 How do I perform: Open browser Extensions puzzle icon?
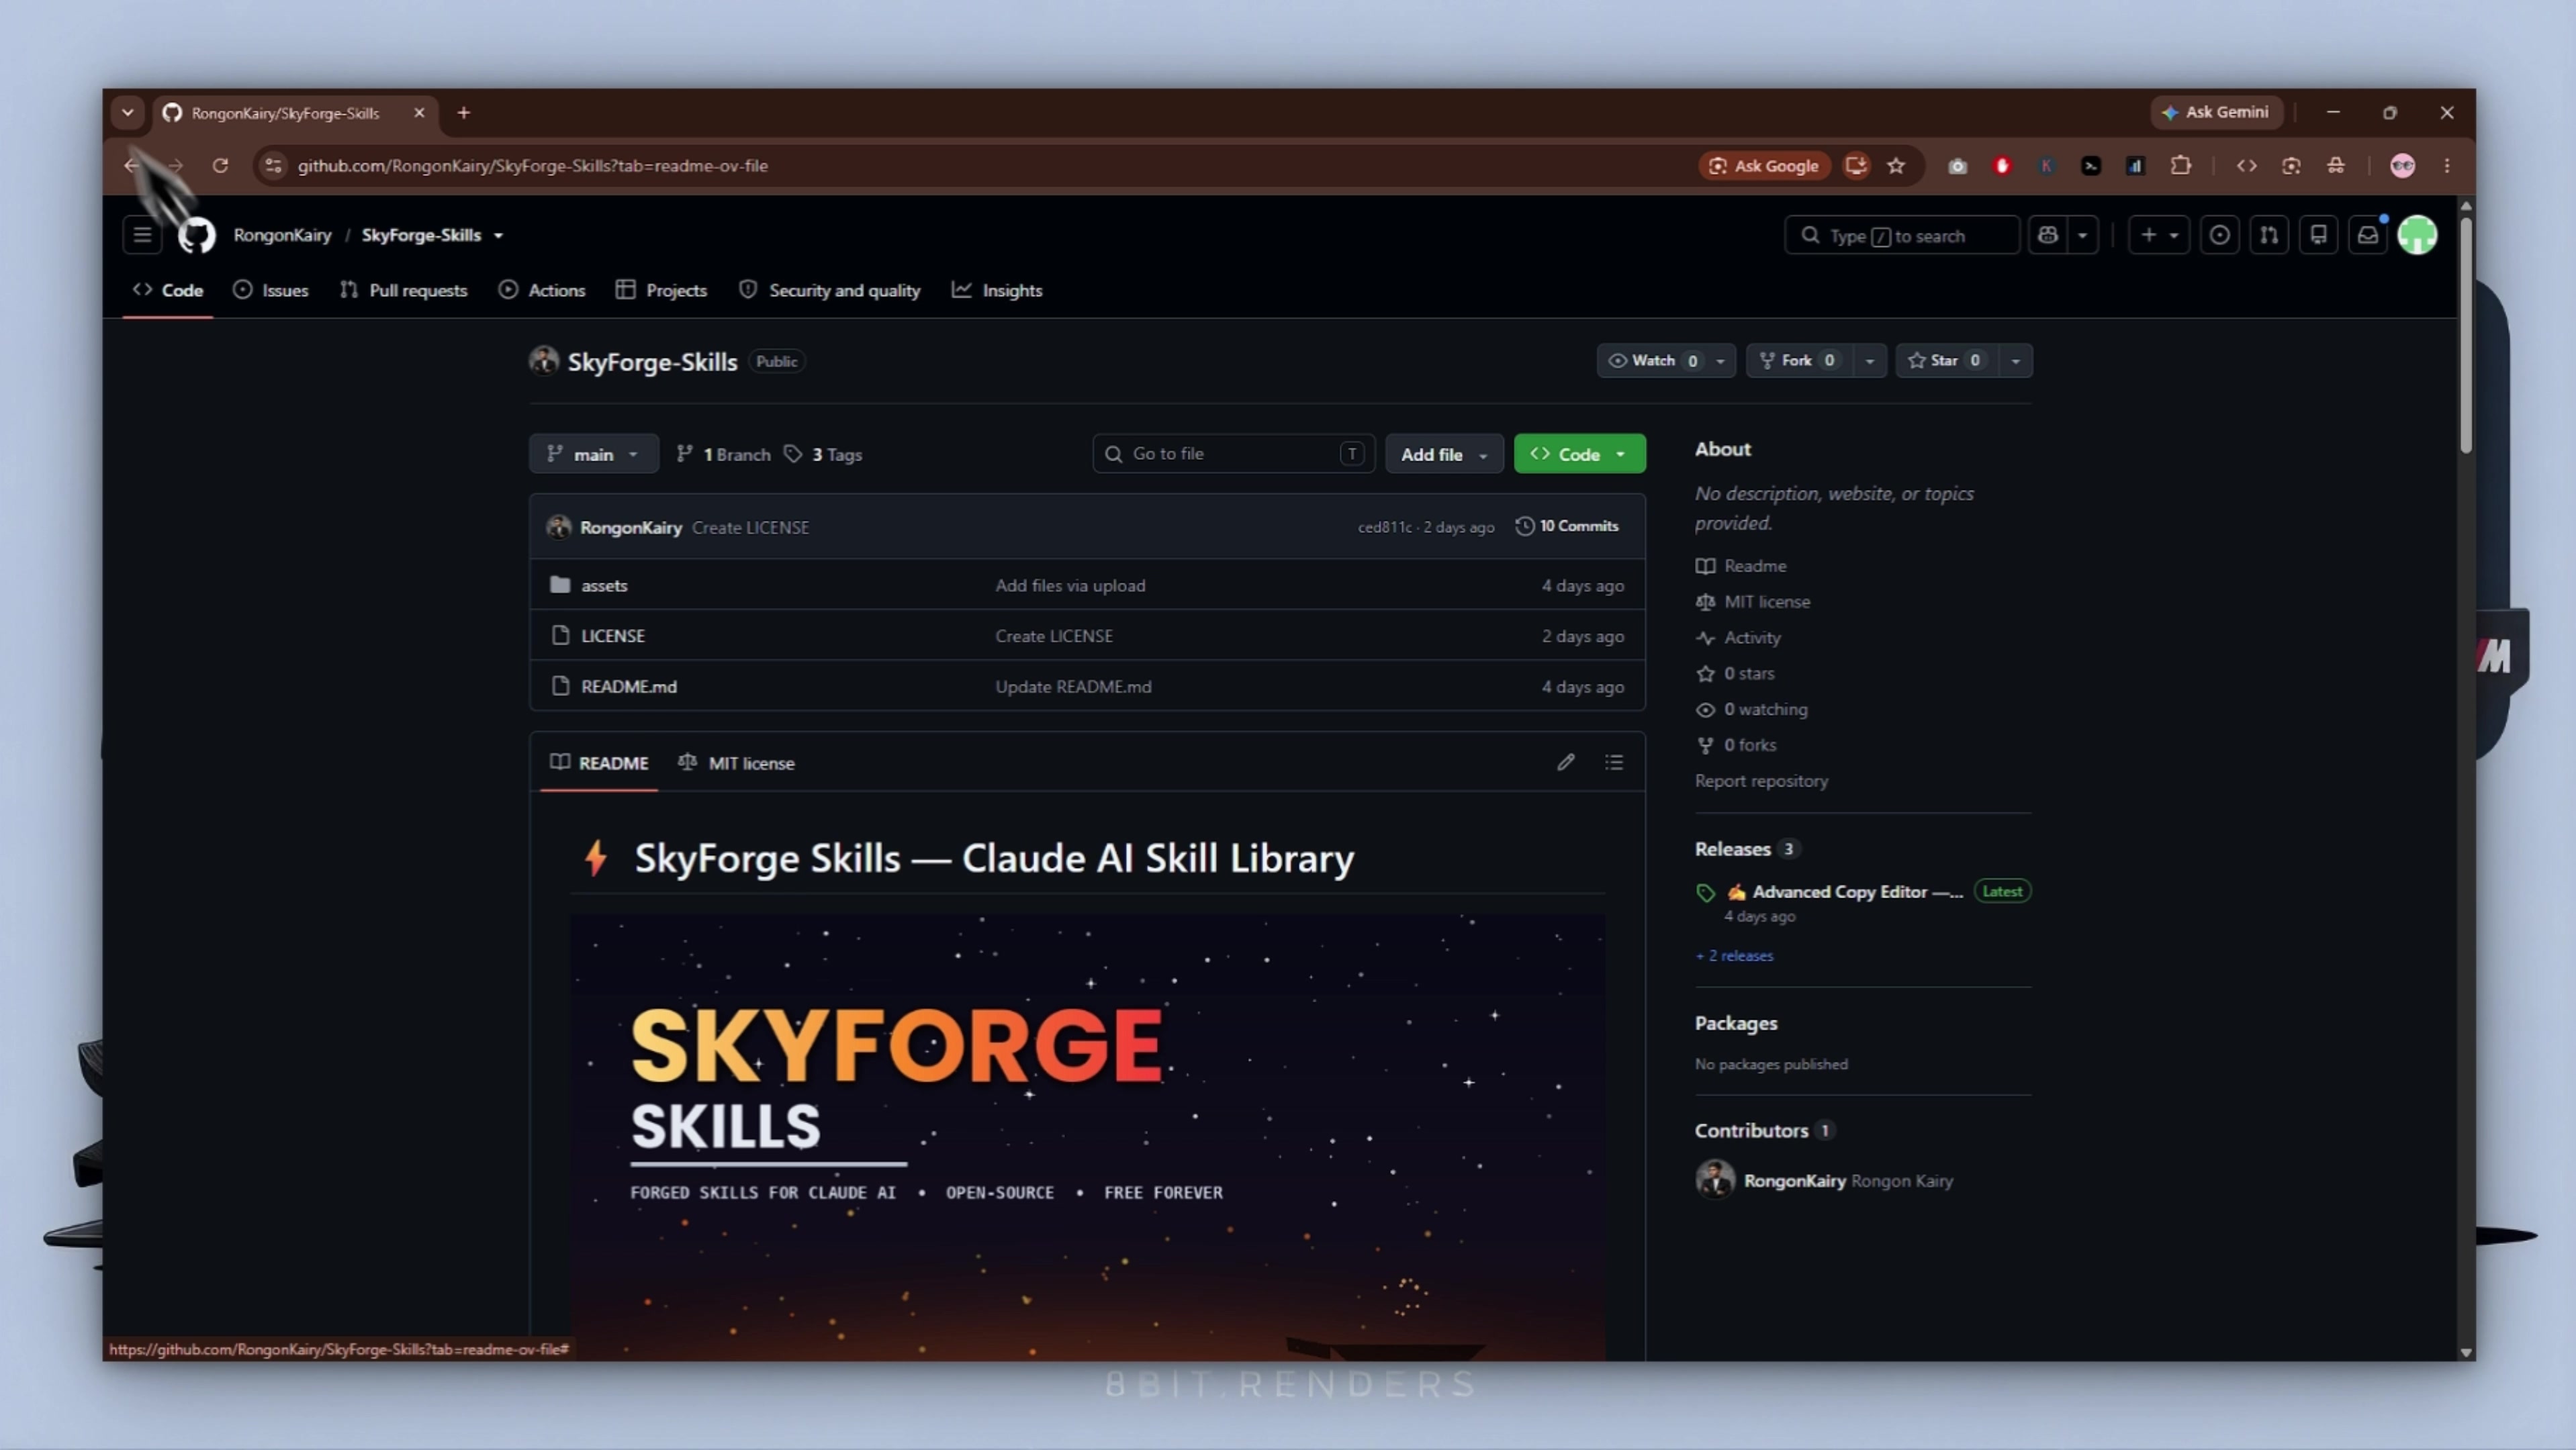2181,166
